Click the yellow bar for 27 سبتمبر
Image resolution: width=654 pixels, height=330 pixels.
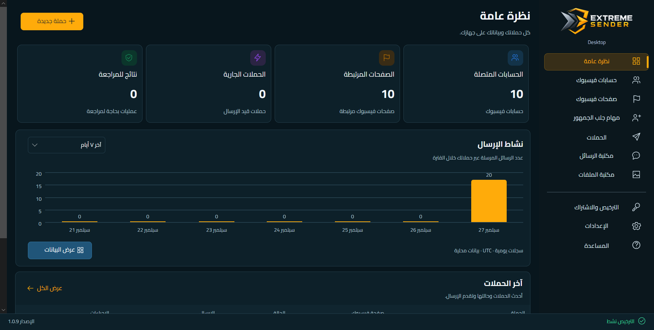click(489, 201)
